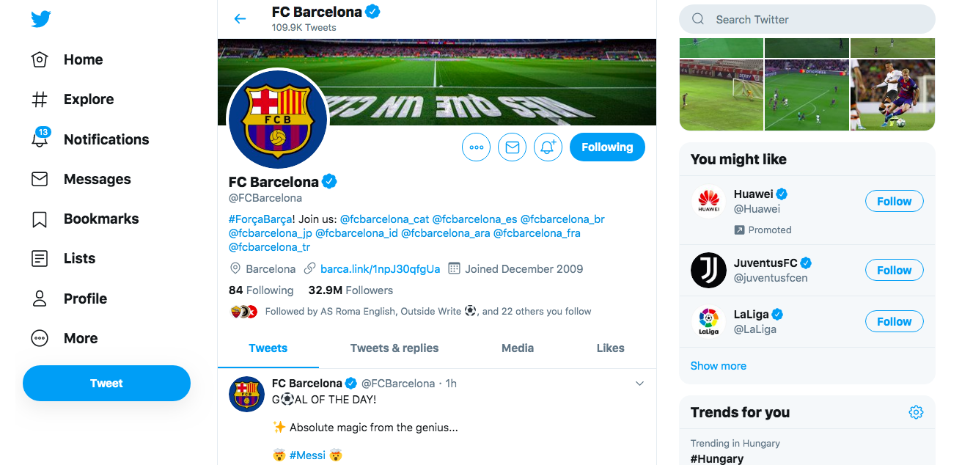Follow the LaLiga account
This screenshot has width=973, height=465.
tap(895, 321)
